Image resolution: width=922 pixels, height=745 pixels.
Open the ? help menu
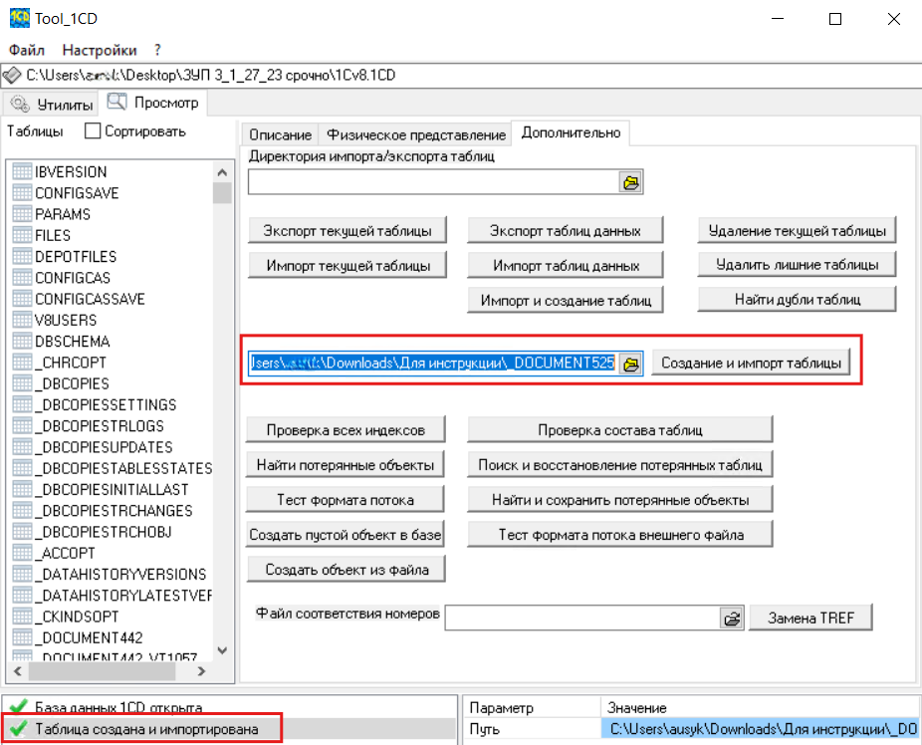tap(157, 50)
